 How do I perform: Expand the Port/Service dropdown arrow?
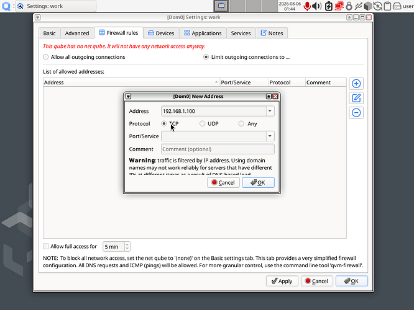tap(270, 136)
